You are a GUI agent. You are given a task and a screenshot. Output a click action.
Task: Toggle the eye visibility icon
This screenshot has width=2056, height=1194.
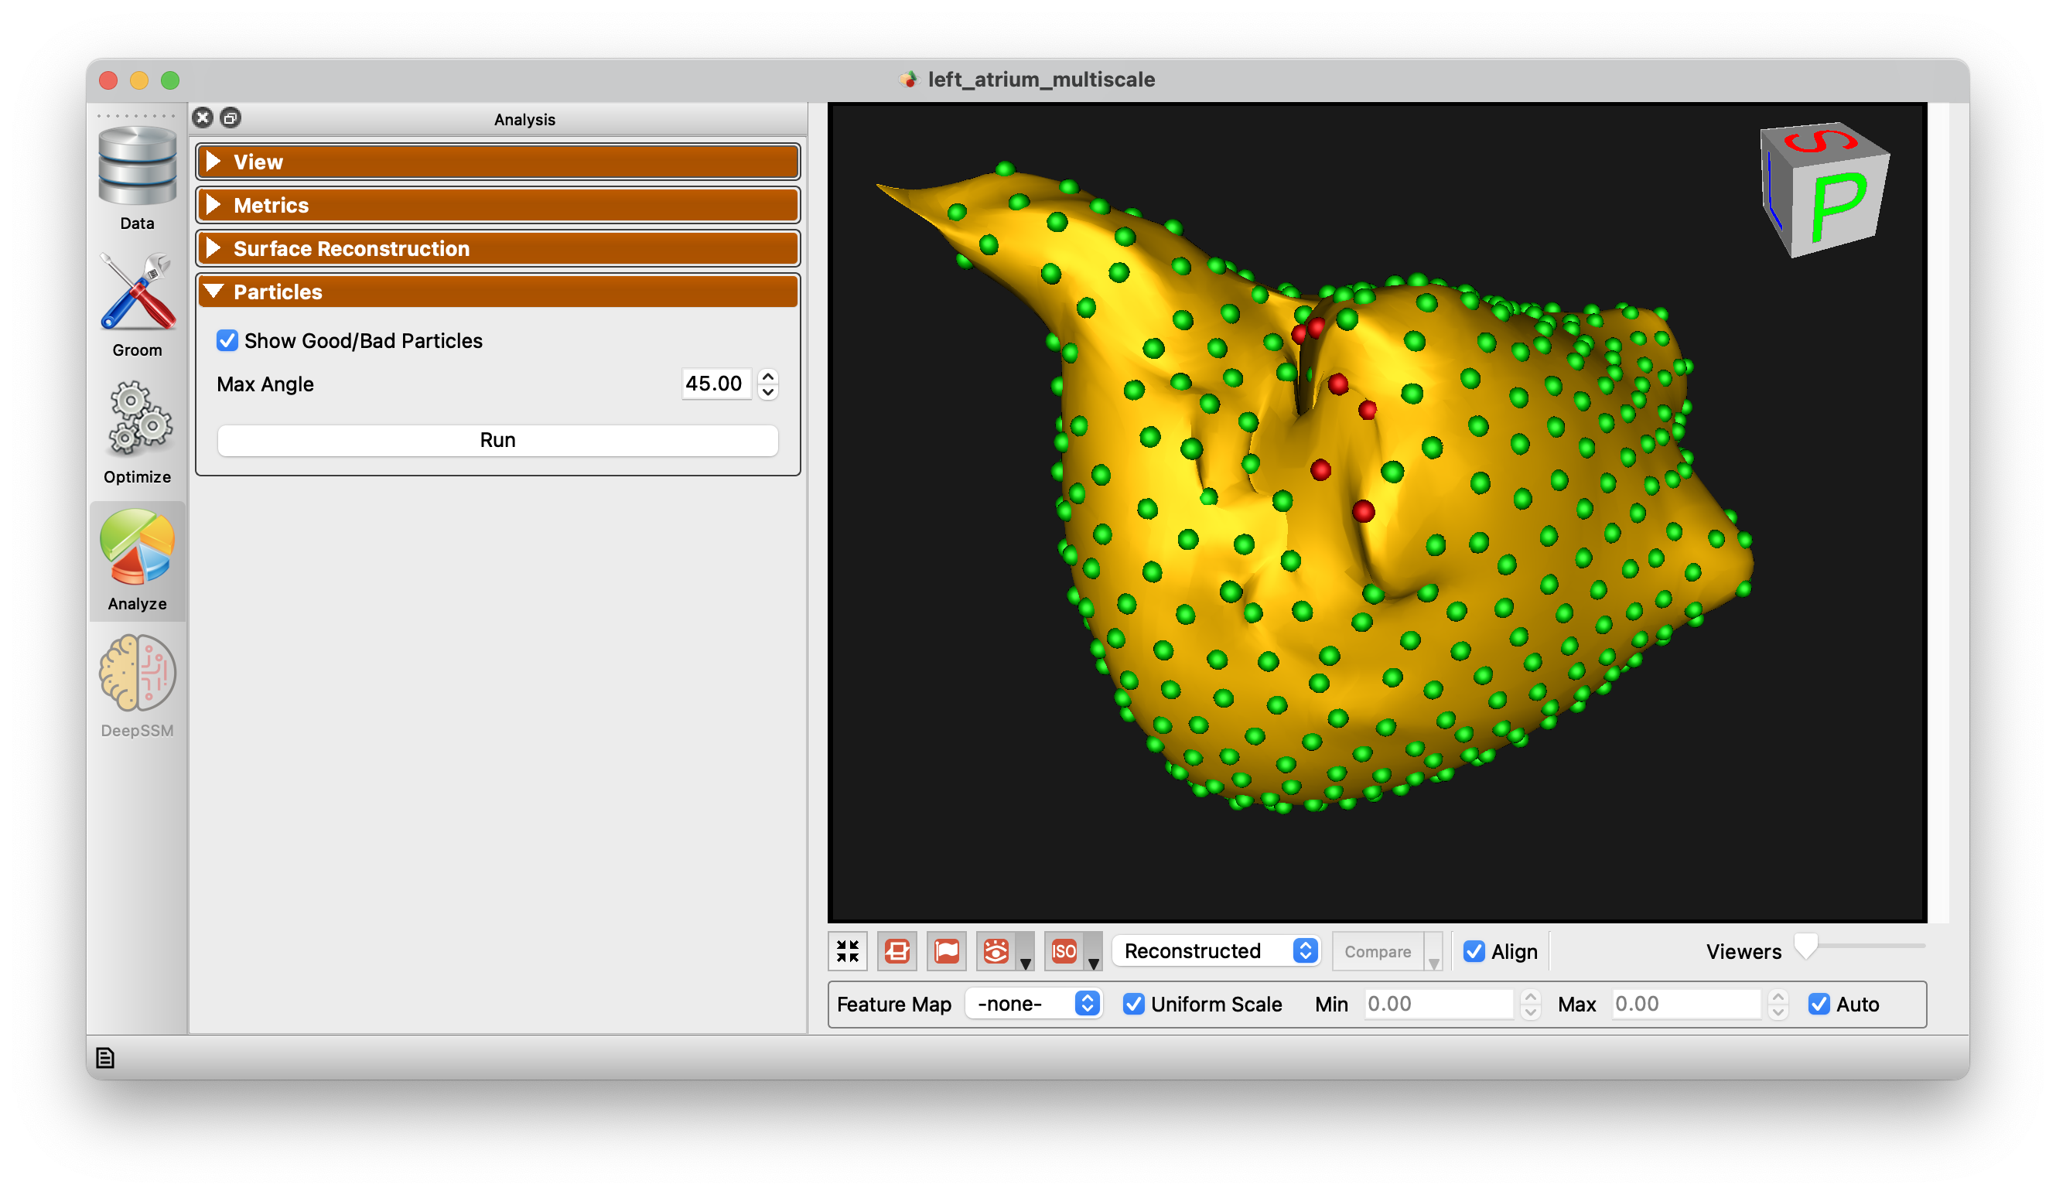[x=996, y=952]
